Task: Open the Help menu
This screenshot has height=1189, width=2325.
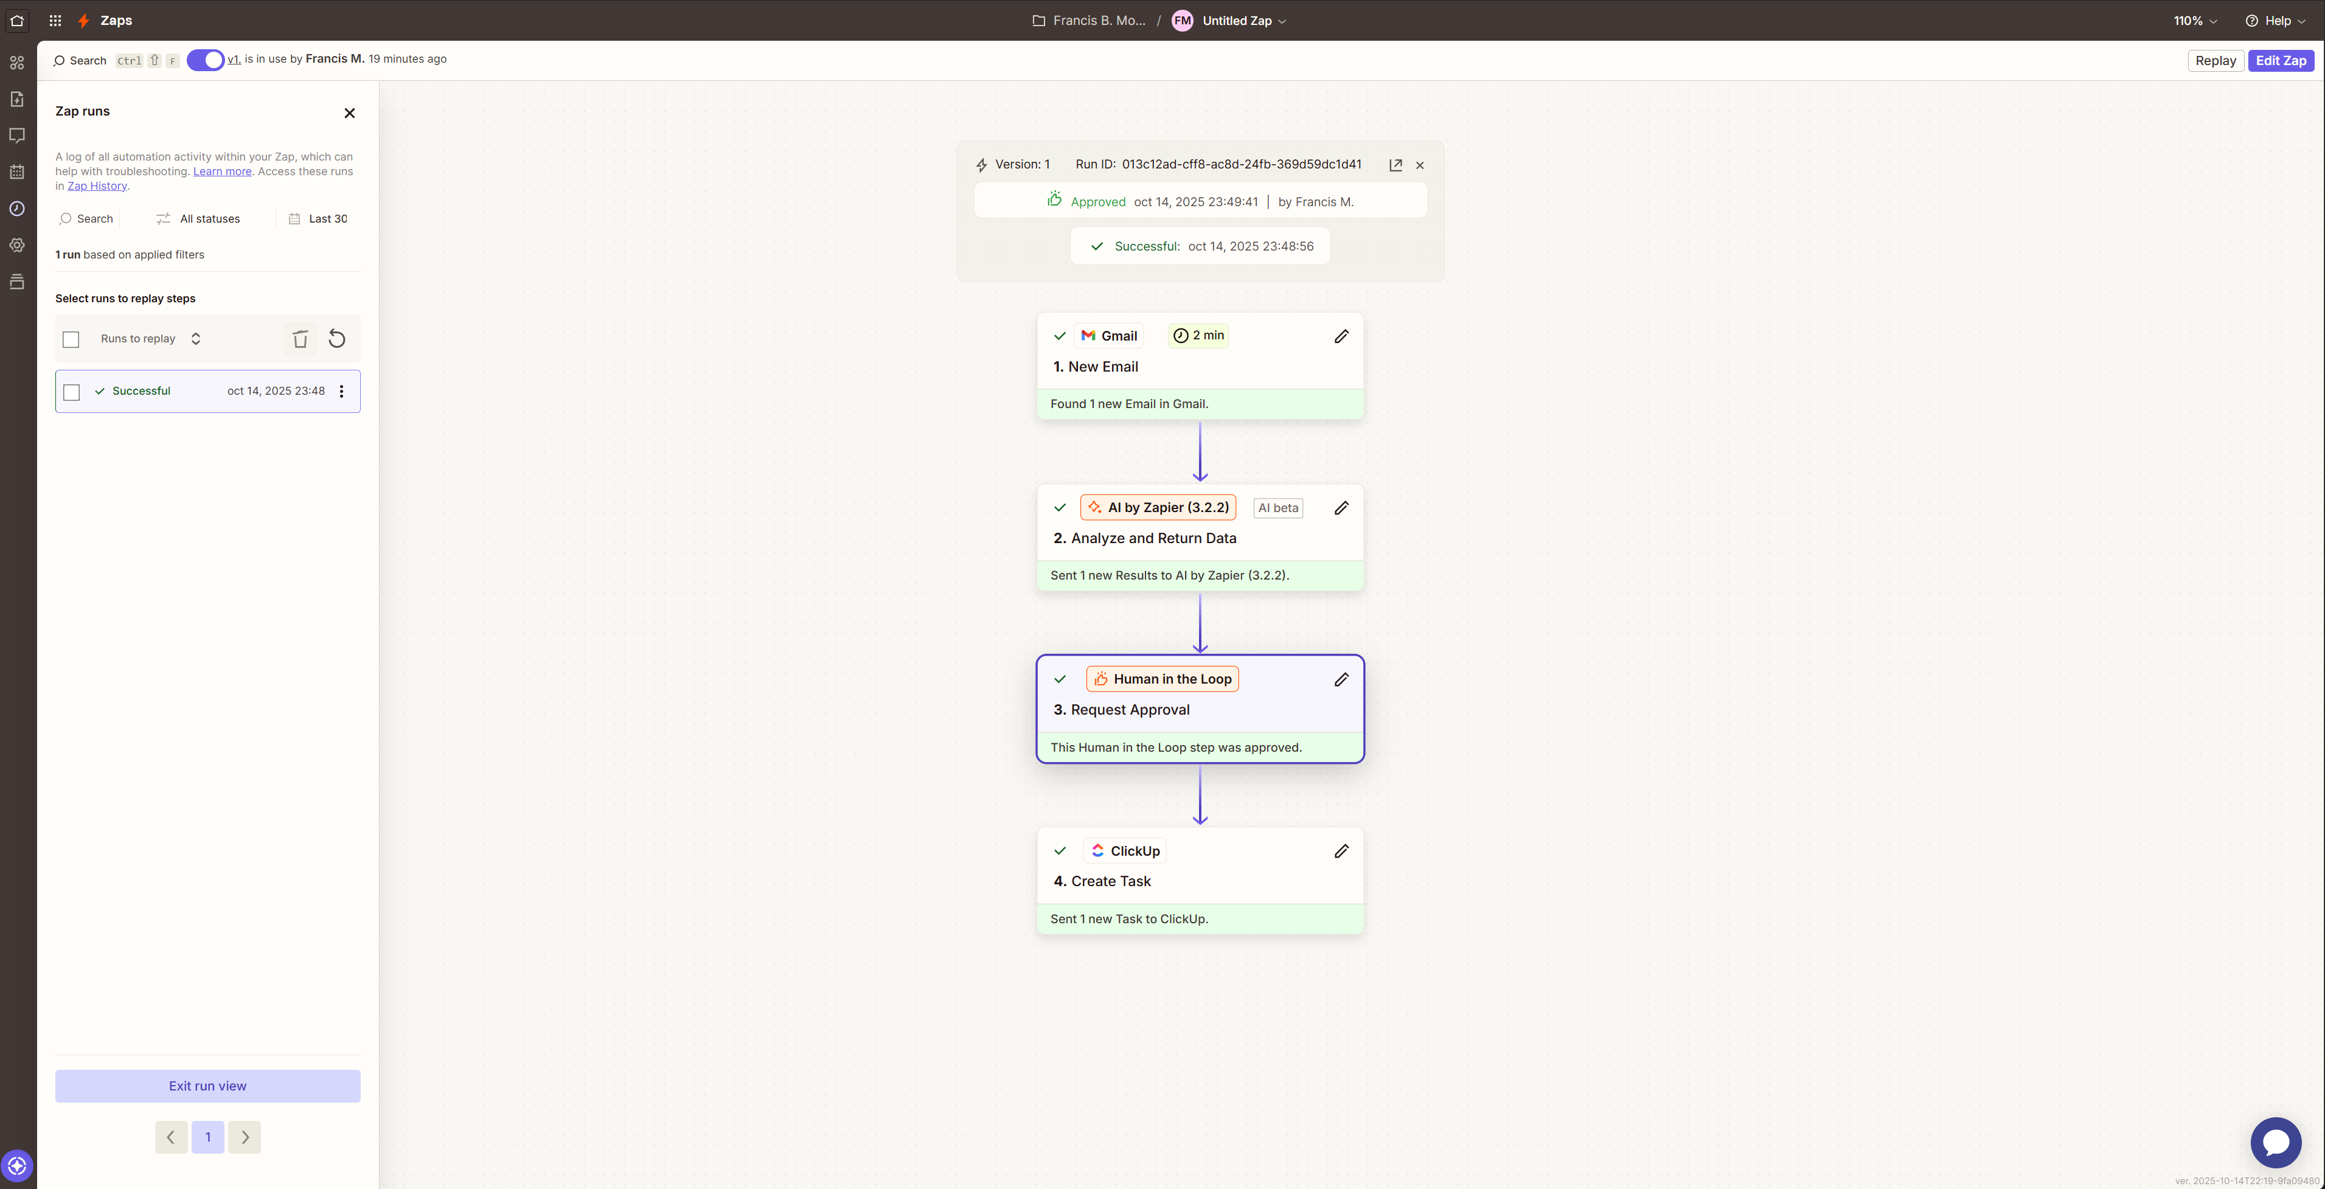Action: pyautogui.click(x=2275, y=20)
